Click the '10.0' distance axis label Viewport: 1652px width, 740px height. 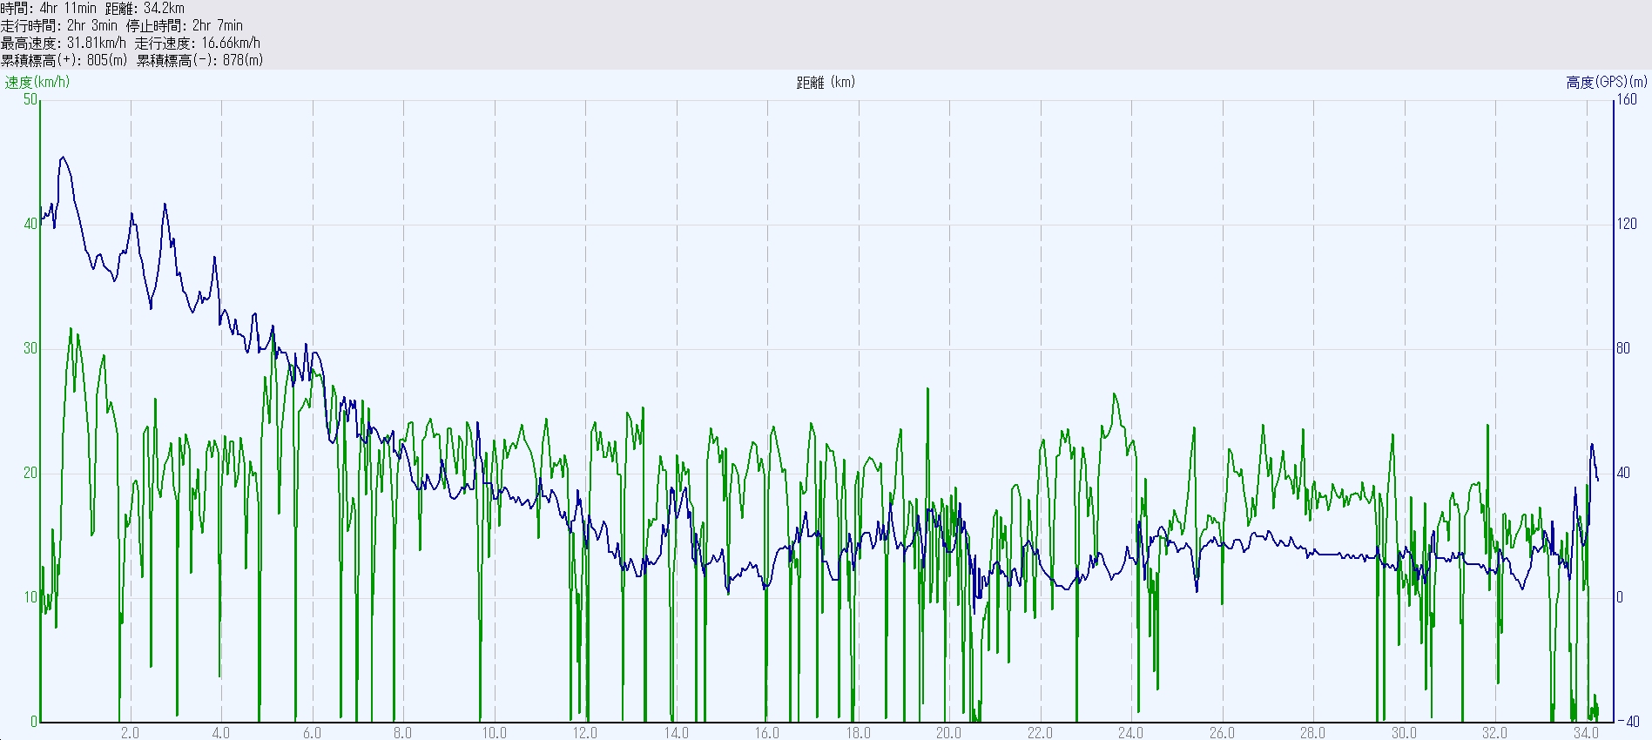[494, 733]
